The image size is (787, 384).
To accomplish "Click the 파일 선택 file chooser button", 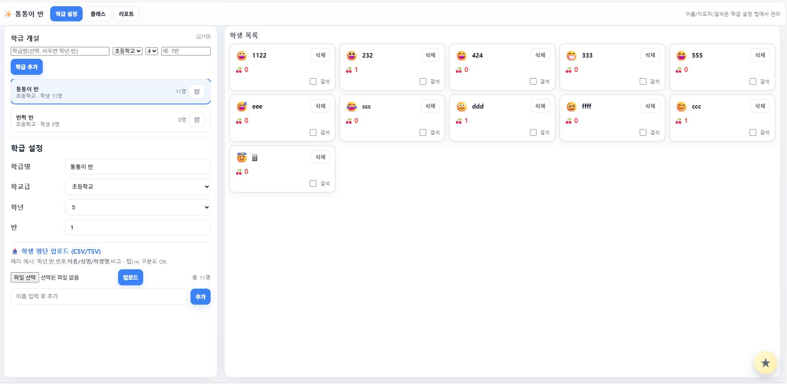I will coord(25,278).
